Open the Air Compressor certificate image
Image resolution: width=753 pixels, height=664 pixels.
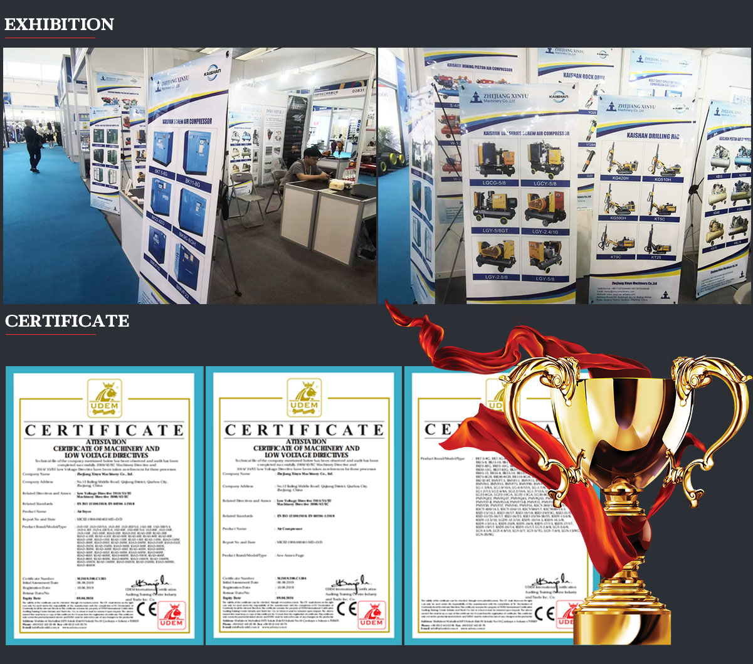[x=304, y=505]
